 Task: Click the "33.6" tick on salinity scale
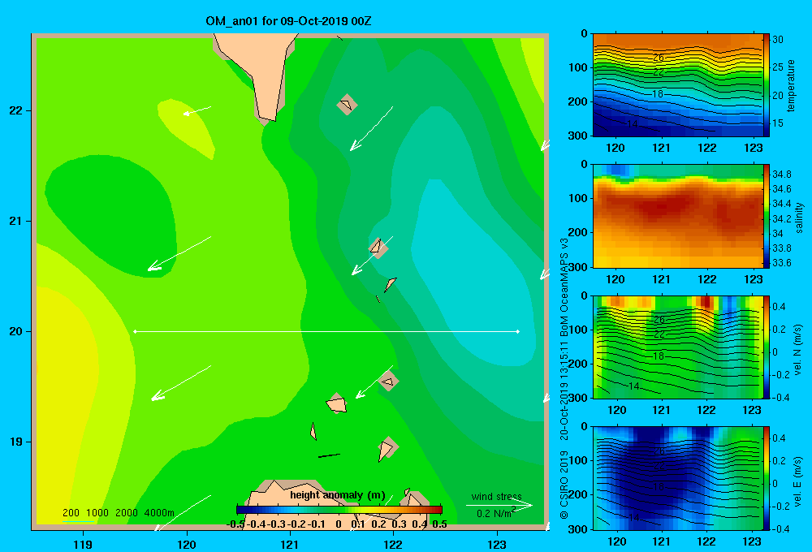[782, 262]
